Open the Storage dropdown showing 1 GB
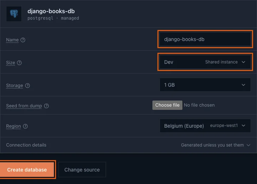The width and height of the screenshot is (257, 184). 205,85
